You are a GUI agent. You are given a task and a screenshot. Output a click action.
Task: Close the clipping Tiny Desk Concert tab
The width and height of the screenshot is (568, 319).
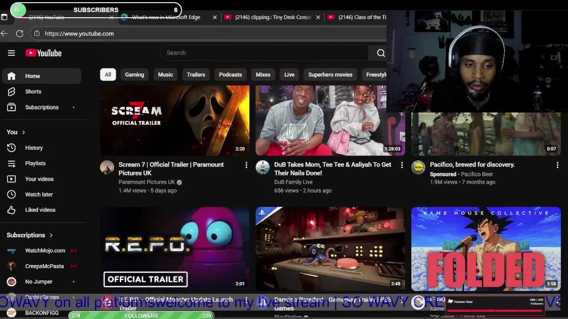(x=318, y=17)
